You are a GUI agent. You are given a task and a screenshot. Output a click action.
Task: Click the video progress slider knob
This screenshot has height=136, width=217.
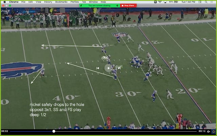[54, 131]
